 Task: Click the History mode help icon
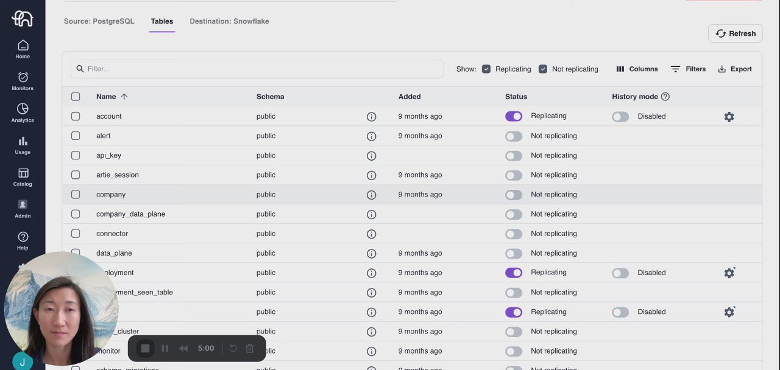pyautogui.click(x=665, y=97)
